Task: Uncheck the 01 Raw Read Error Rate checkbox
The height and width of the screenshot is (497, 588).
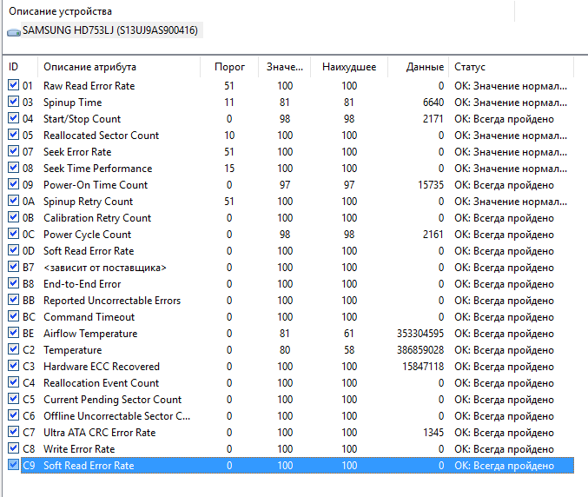Action: 13,85
